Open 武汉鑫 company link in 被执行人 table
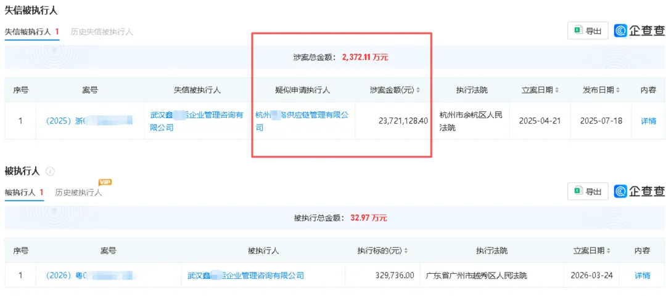This screenshot has width=666, height=296. (245, 276)
